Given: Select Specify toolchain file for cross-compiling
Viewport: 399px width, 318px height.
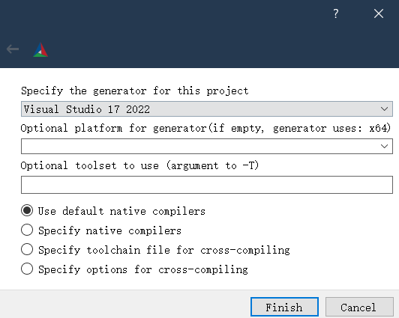Looking at the screenshot, I should [x=155, y=249].
